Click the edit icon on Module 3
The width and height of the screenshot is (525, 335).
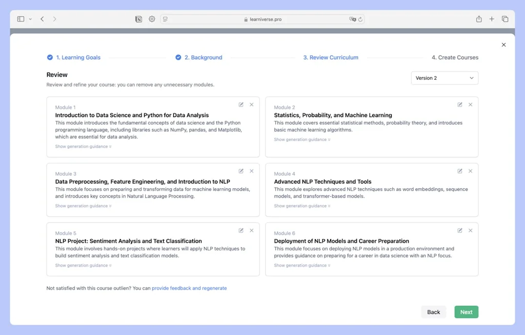[241, 171]
